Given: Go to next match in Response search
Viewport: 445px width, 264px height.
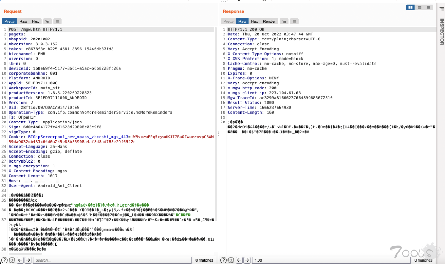Looking at the screenshot, I should click(247, 260).
